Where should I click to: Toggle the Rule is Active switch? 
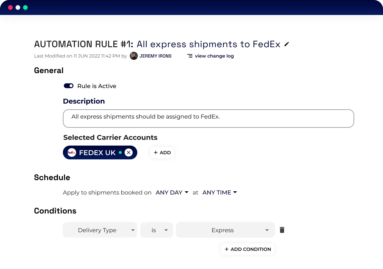tap(69, 86)
